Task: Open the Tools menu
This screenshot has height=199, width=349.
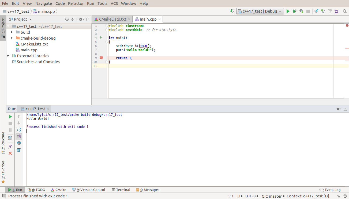Action: 102,3
